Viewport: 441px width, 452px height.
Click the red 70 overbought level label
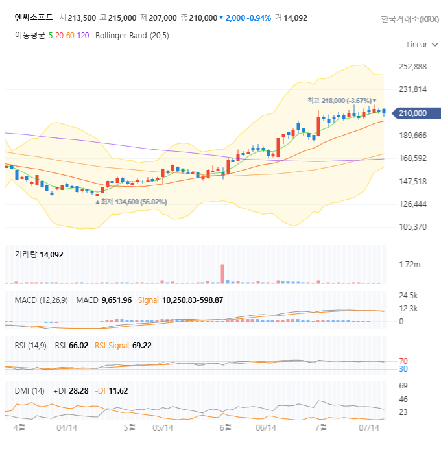403,361
